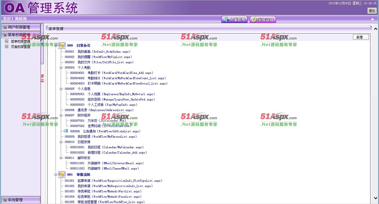Screen dimensions: 379x204
Task: Select 000004001 考勤打卡 entry
Action: [x=112, y=73]
